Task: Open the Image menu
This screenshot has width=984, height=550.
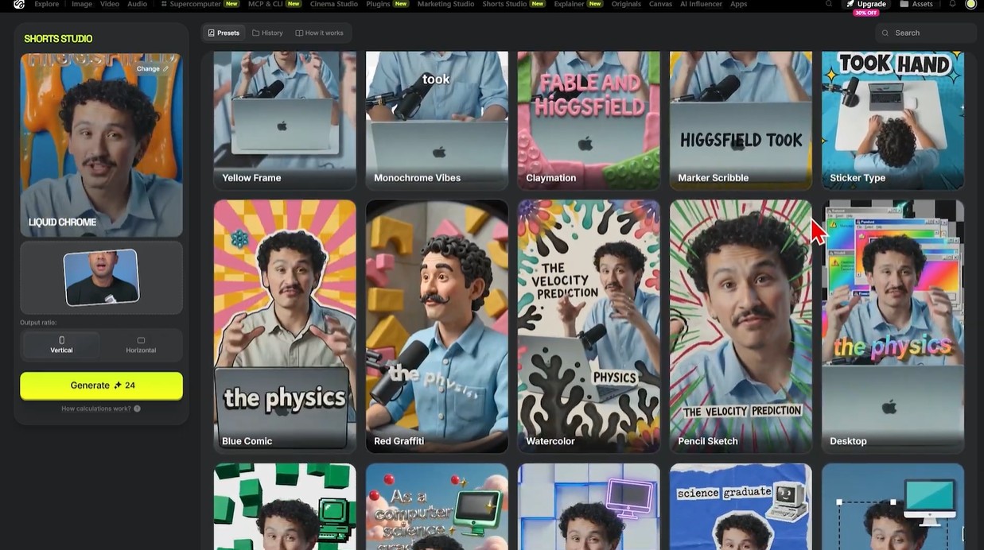Action: pos(82,4)
